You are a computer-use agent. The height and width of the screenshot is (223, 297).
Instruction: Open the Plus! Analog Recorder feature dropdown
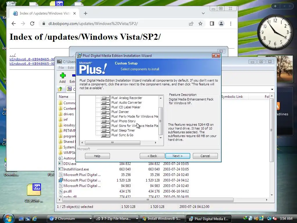(x=106, y=98)
